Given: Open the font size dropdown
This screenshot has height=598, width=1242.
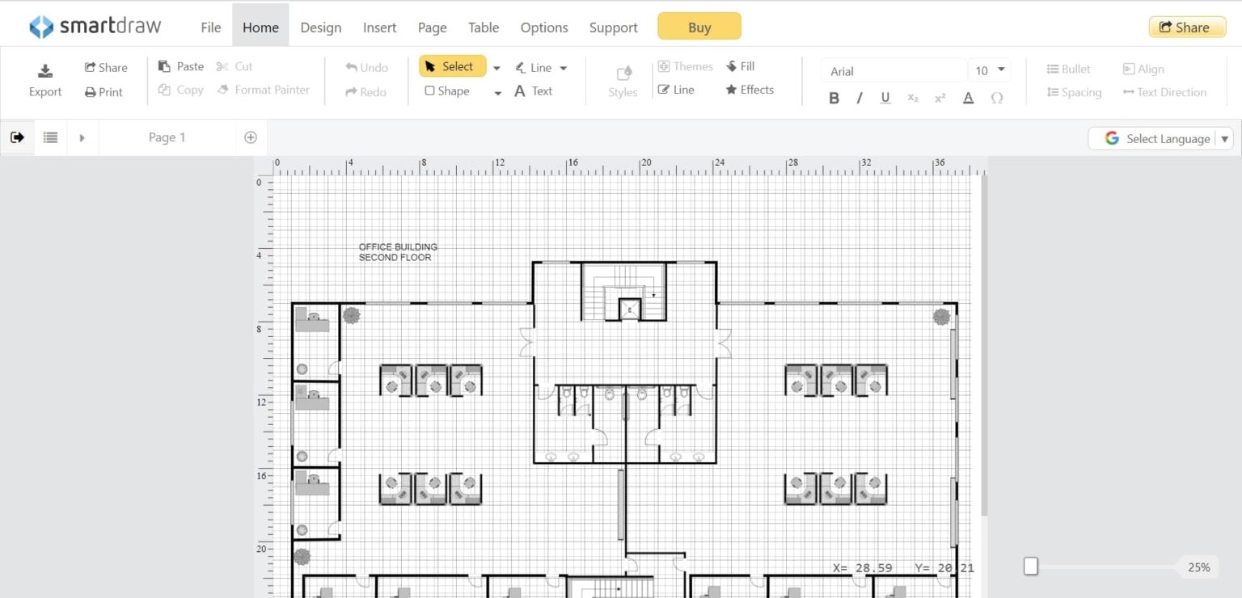Looking at the screenshot, I should [x=1003, y=70].
